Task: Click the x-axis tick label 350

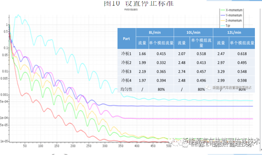Action: (x=121, y=146)
